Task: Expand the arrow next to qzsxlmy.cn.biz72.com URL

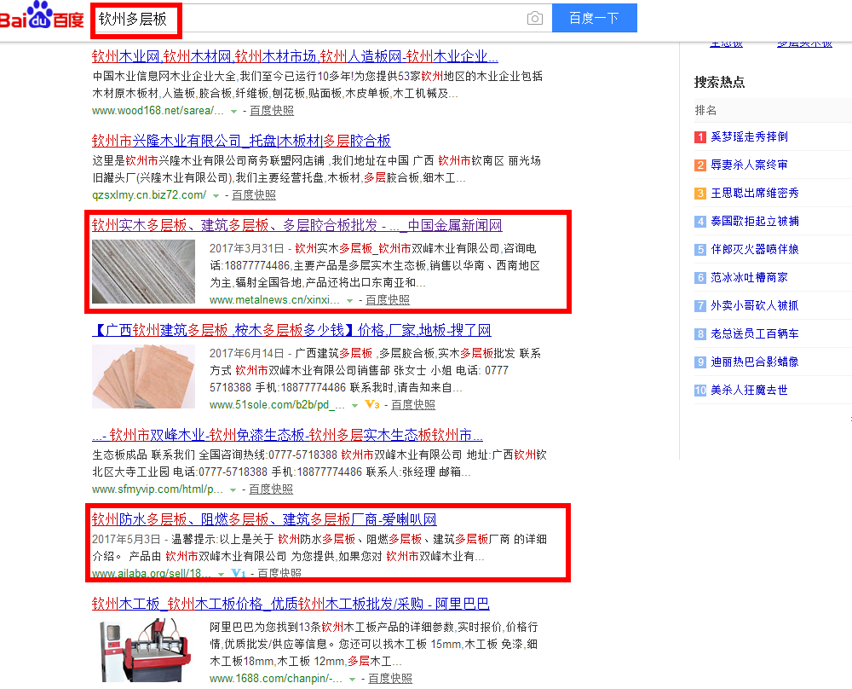Action: (216, 195)
